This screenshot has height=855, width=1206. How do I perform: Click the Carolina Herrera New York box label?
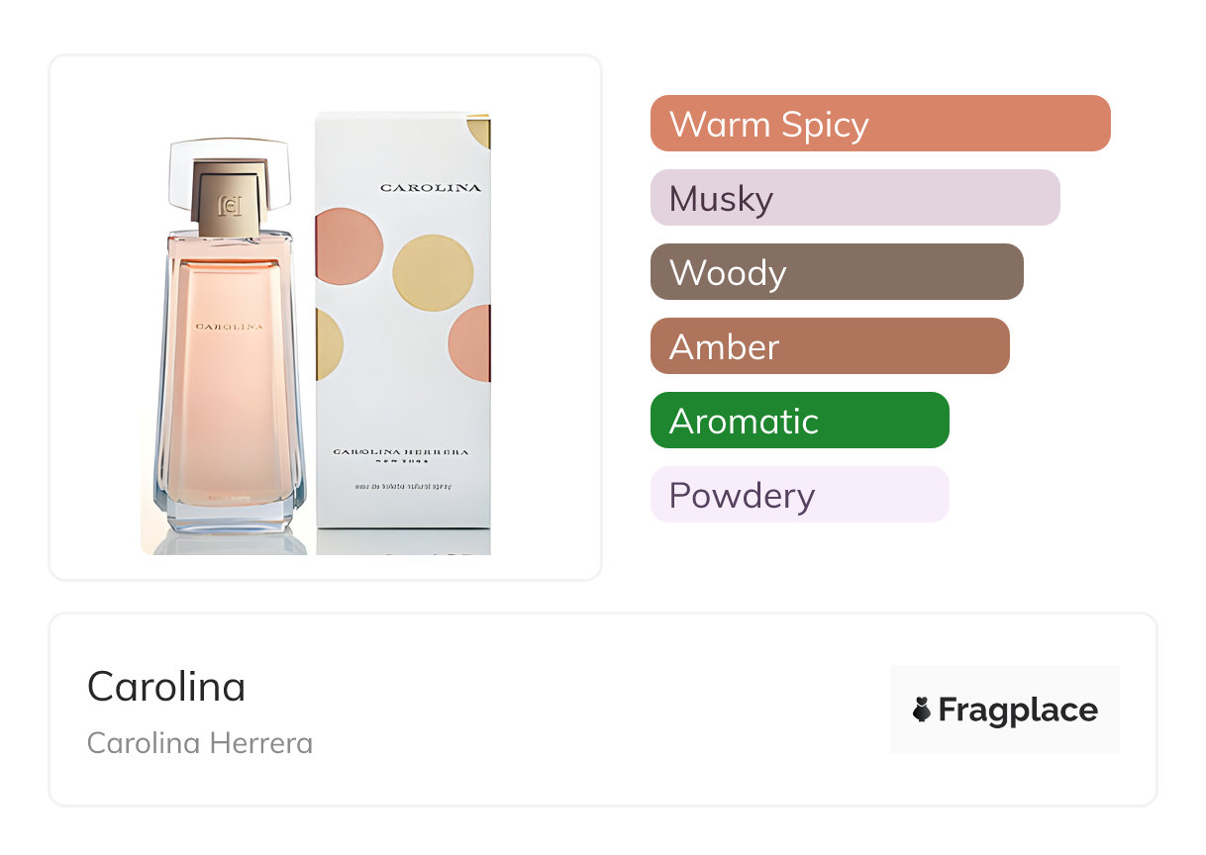click(401, 454)
